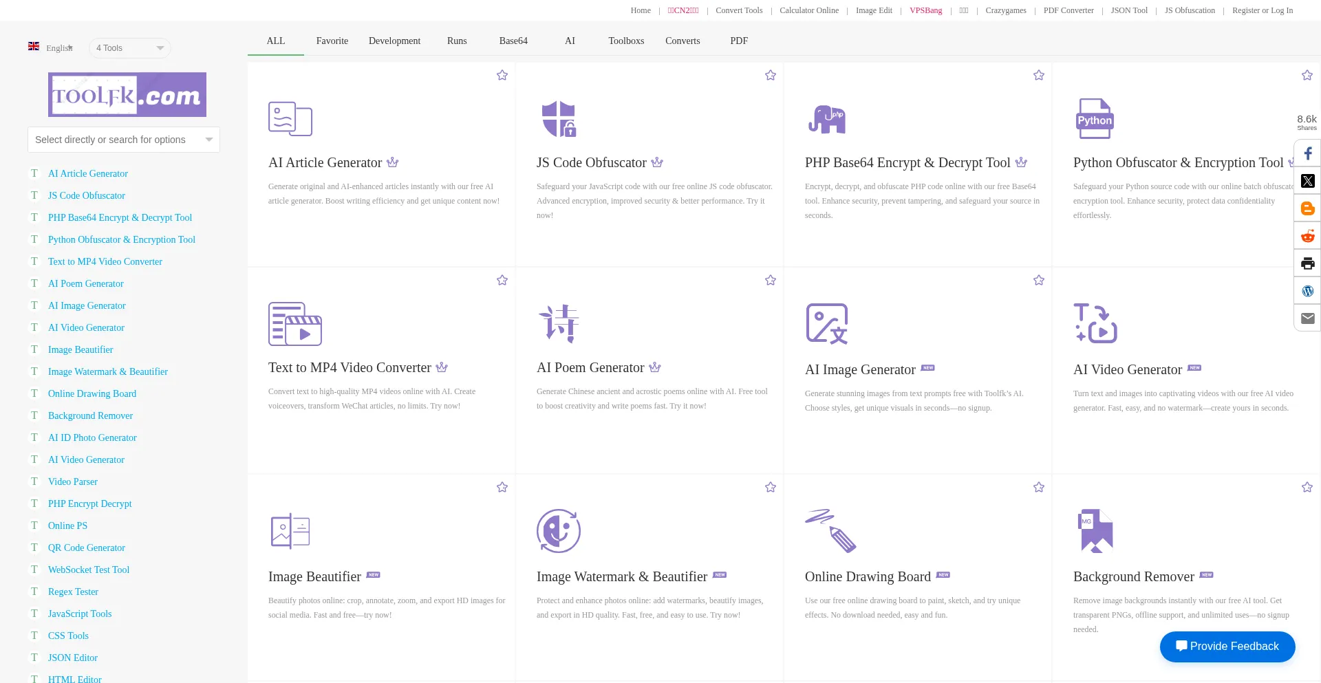The width and height of the screenshot is (1321, 683).
Task: Favorite the AI Article Generator with star
Action: (x=502, y=75)
